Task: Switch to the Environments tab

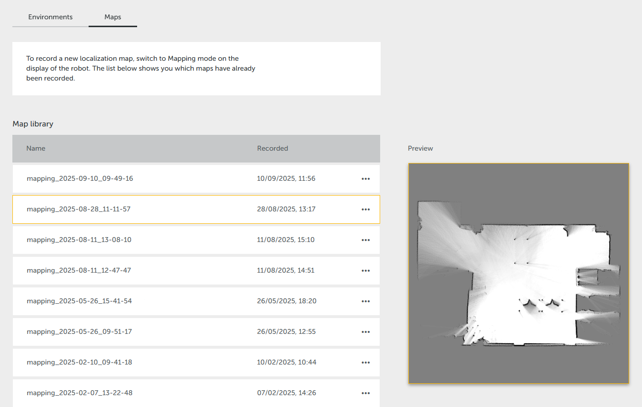Action: click(x=50, y=17)
